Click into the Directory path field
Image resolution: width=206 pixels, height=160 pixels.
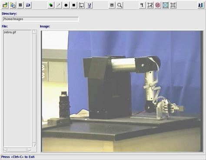41,19
